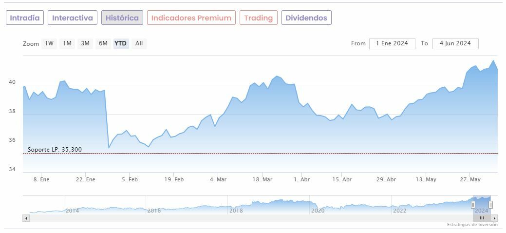The image size is (506, 233).
Task: Select the Histórica tab
Action: (122, 18)
